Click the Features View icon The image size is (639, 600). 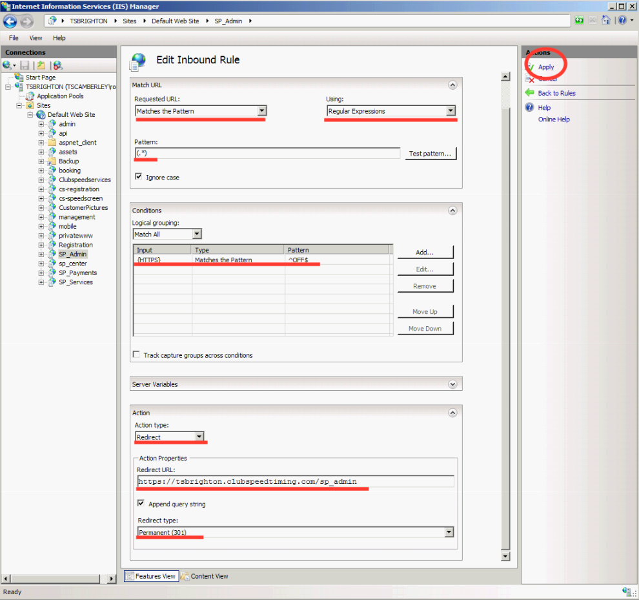(130, 576)
